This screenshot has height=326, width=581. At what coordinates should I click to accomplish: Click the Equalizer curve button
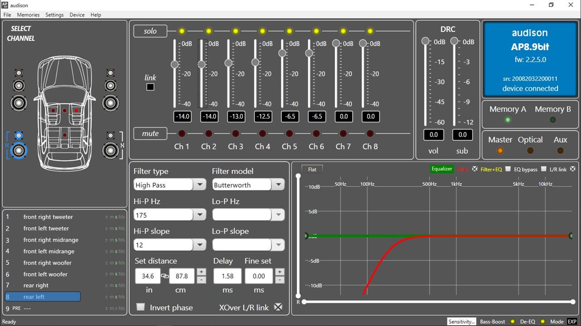(442, 169)
